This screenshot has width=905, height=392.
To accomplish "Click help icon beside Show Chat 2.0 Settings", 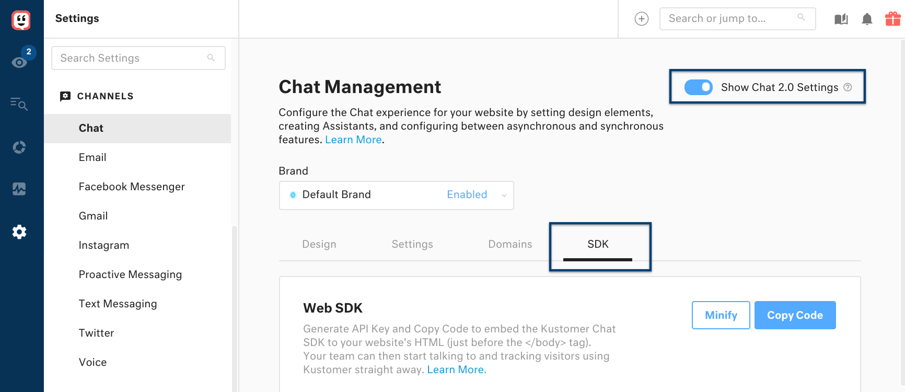I will click(848, 87).
